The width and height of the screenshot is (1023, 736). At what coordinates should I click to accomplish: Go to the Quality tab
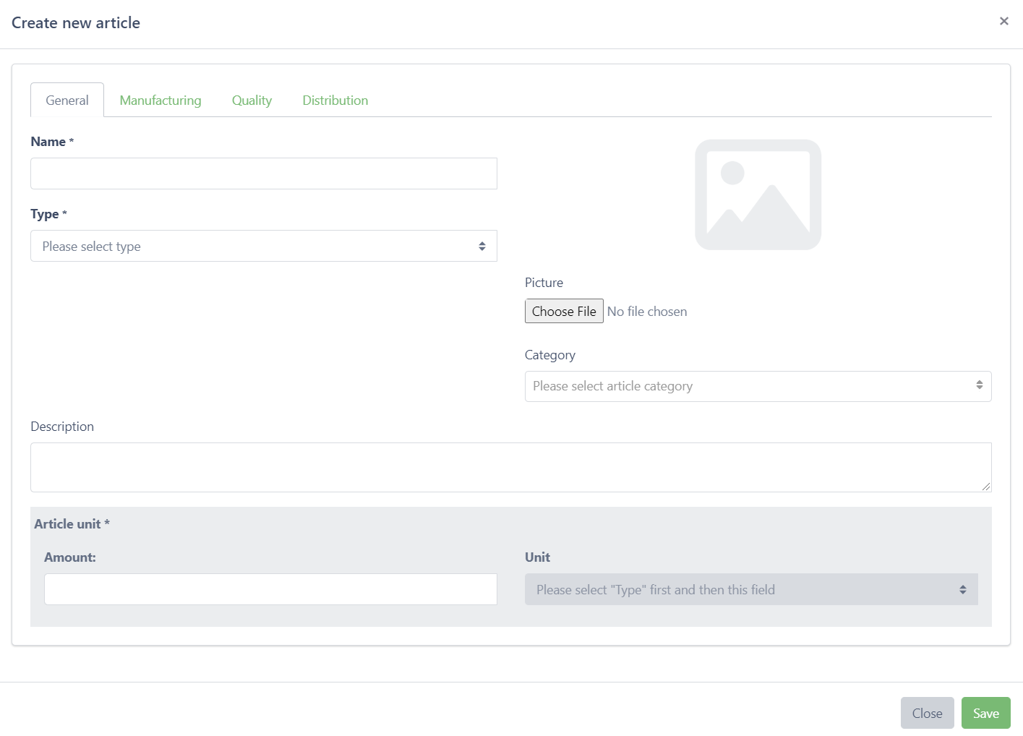click(252, 100)
